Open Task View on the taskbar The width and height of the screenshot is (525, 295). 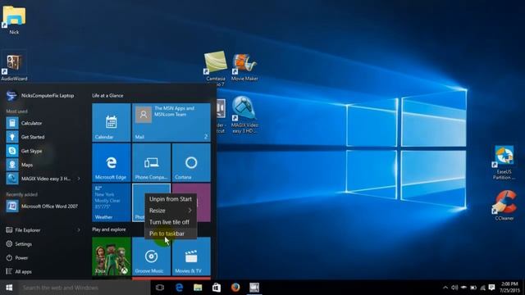pyautogui.click(x=160, y=288)
